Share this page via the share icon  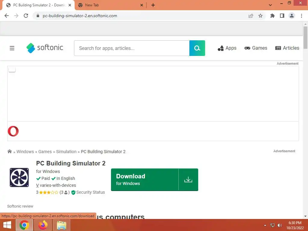[251, 16]
